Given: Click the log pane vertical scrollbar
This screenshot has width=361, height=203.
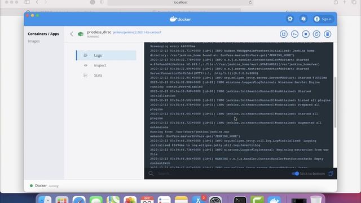Looking at the screenshot, I should [335, 102].
